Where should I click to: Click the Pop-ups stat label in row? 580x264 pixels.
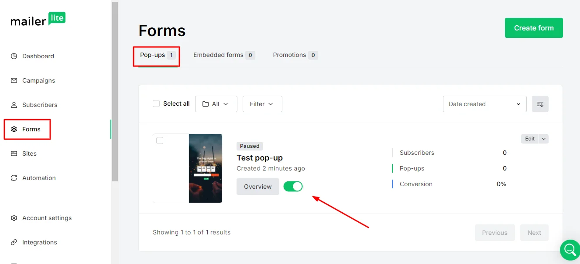412,168
